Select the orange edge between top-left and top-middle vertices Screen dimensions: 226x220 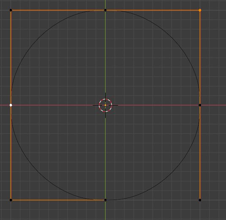58,10
